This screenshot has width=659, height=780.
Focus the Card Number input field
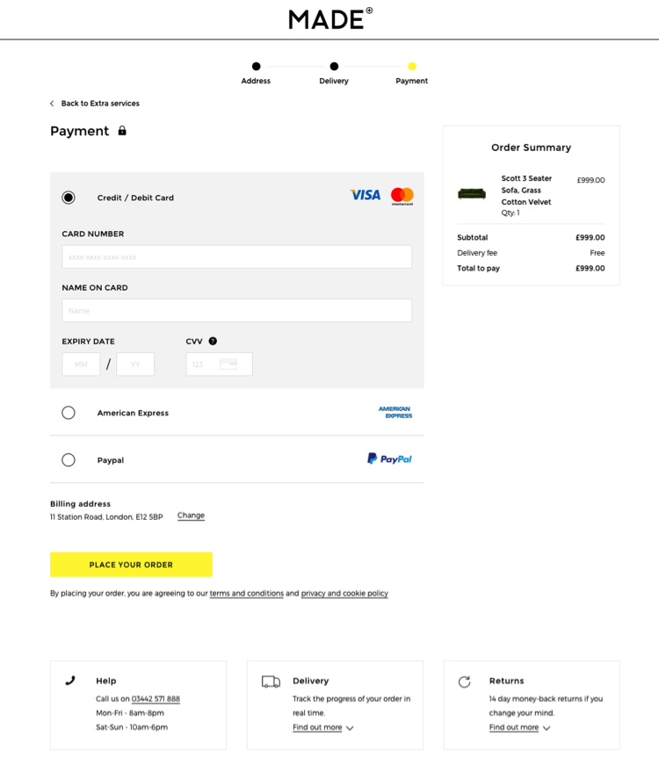coord(236,257)
